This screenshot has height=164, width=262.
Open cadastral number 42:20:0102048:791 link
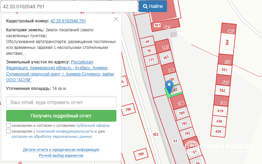click(68, 21)
